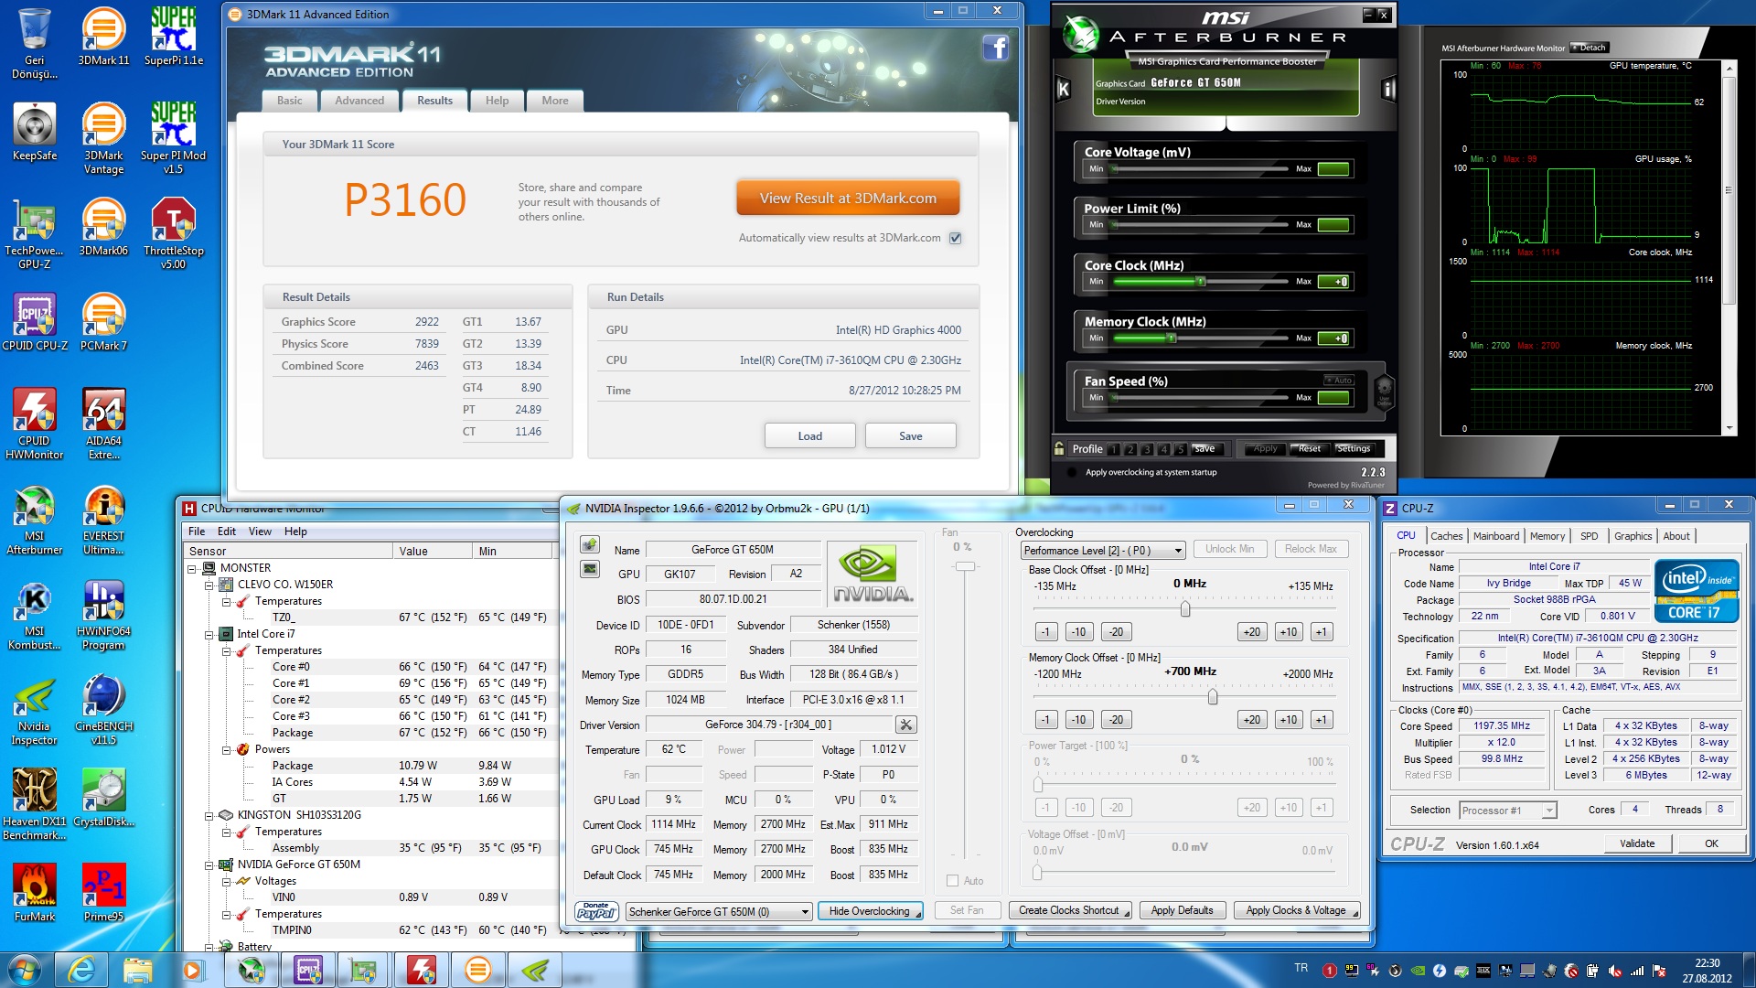Click the Base Clock Offset slider handle
1756x988 pixels.
click(x=1184, y=608)
